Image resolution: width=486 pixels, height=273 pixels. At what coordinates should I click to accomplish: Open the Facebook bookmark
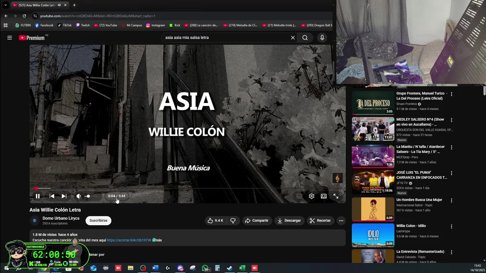tap(44, 25)
